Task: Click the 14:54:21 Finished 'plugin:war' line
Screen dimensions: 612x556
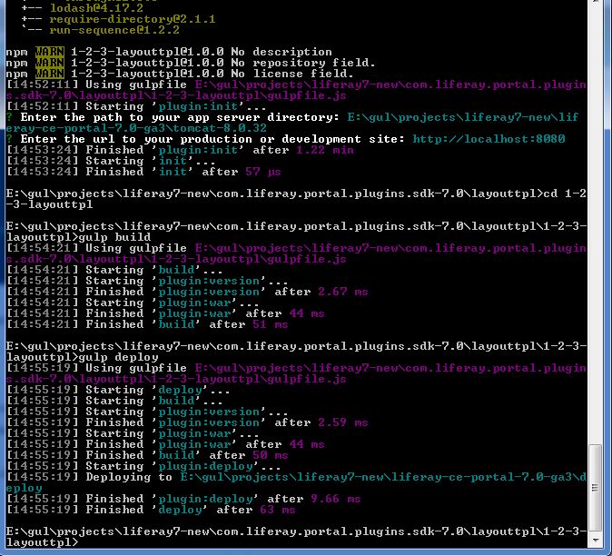Action: (165, 313)
